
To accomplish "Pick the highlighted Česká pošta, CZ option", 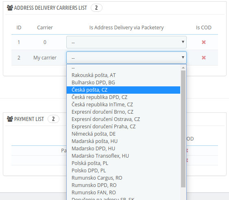I will pos(123,90).
